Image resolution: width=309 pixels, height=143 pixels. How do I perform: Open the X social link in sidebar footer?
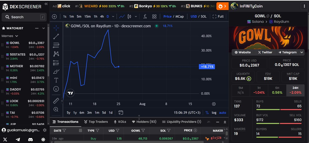[x=5, y=139]
